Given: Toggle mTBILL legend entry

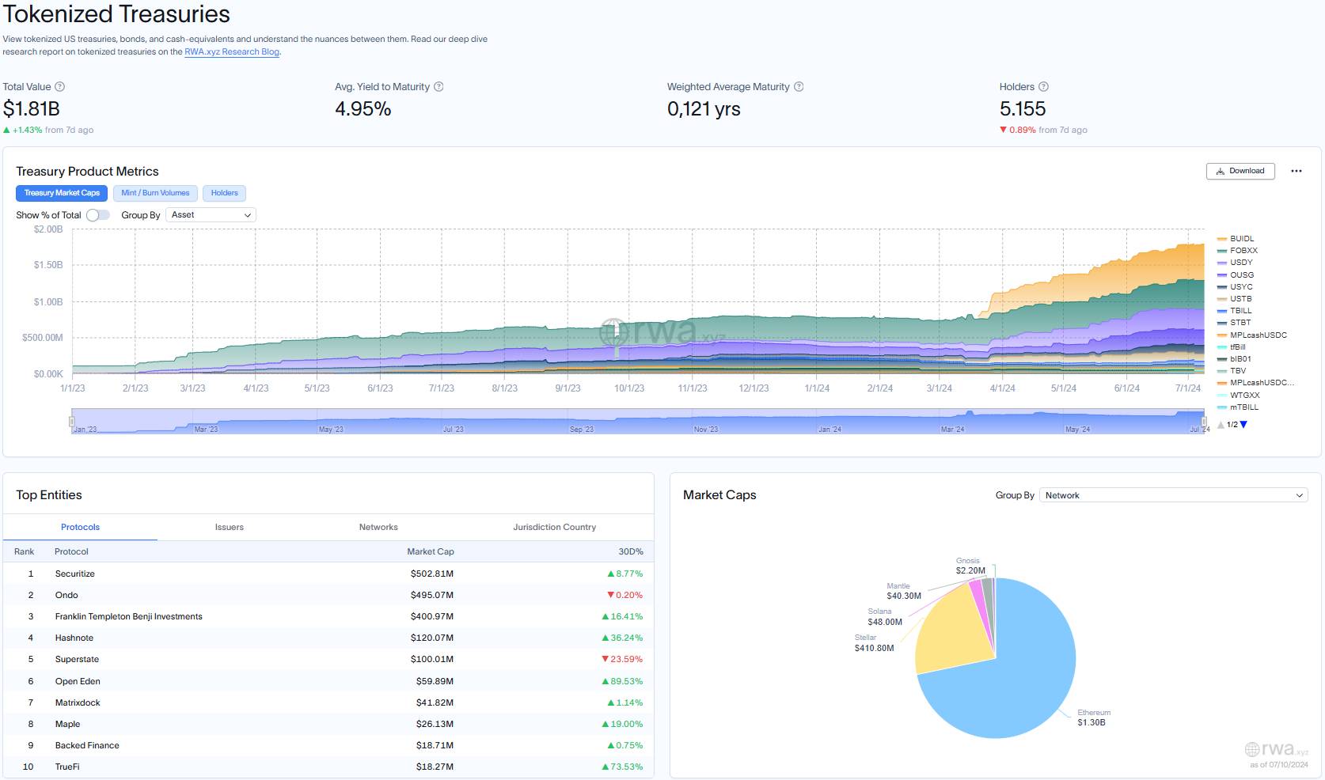Looking at the screenshot, I should coord(1238,407).
